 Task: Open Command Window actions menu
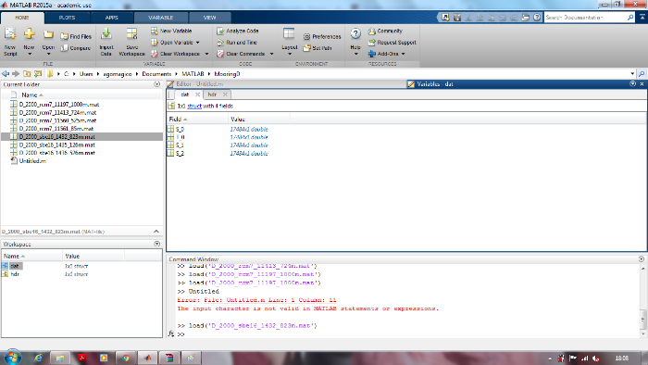pos(642,258)
